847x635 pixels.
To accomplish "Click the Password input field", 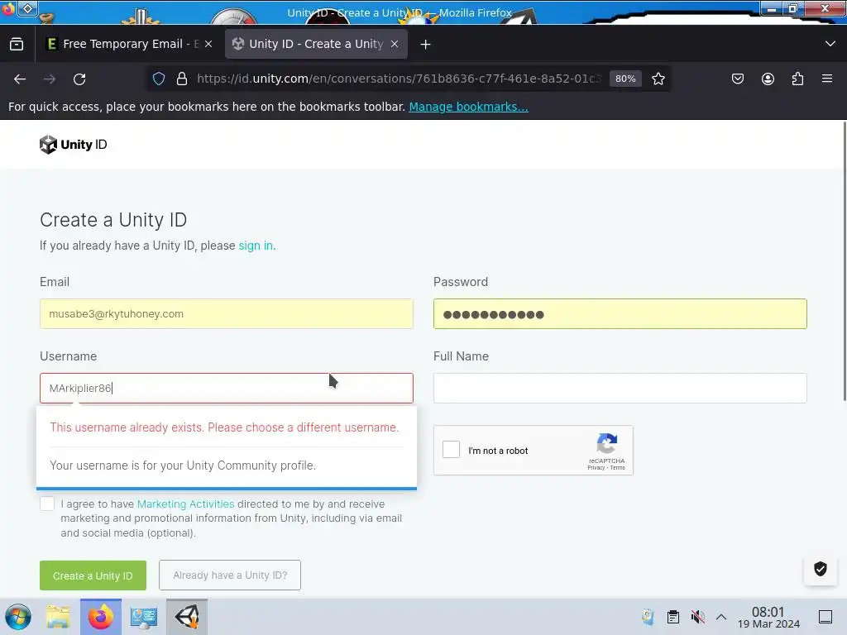I will [x=620, y=313].
